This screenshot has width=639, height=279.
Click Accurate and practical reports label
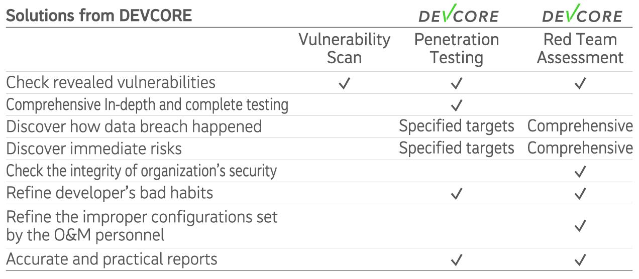tap(112, 259)
